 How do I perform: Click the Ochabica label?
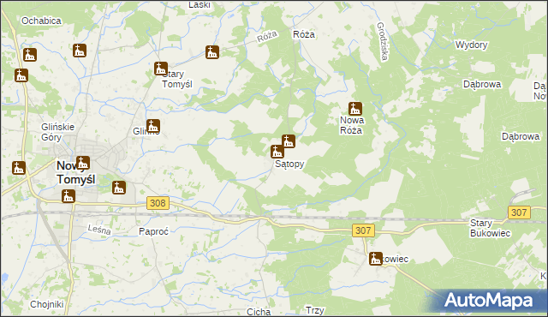41,21
